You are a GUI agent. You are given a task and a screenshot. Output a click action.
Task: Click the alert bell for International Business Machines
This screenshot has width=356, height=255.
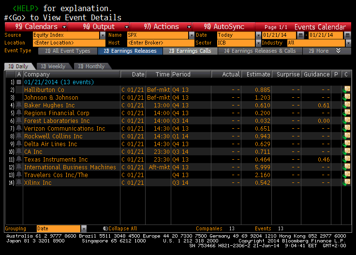click(19, 166)
